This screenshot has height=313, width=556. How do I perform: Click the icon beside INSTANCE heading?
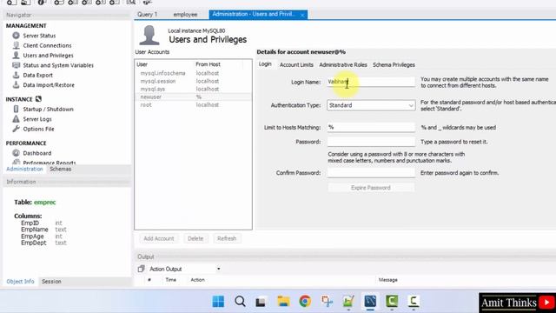38,99
